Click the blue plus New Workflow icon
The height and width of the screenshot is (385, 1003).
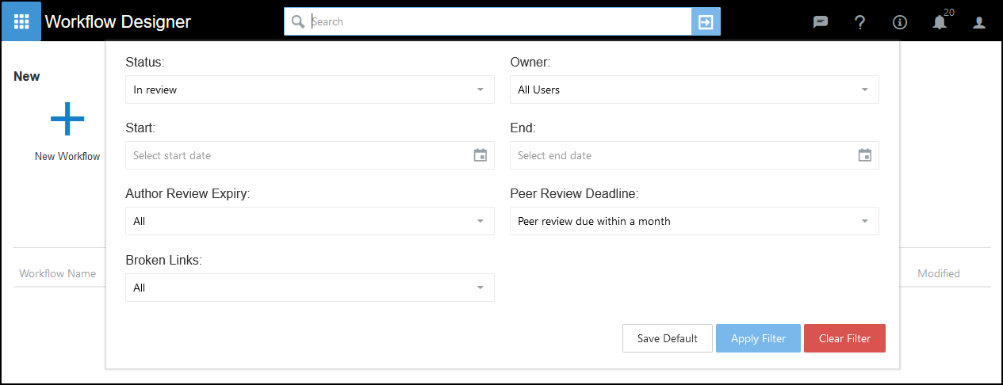click(67, 119)
